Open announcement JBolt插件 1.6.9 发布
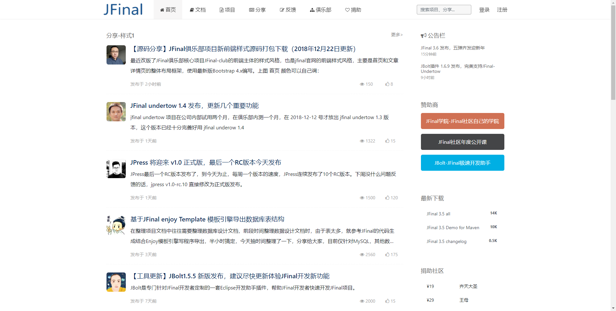The width and height of the screenshot is (616, 311). click(458, 69)
